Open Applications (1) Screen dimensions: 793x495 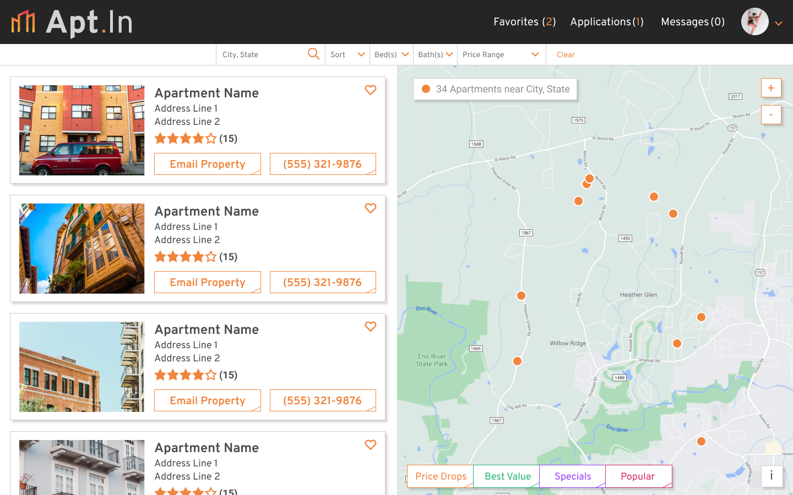(x=607, y=22)
